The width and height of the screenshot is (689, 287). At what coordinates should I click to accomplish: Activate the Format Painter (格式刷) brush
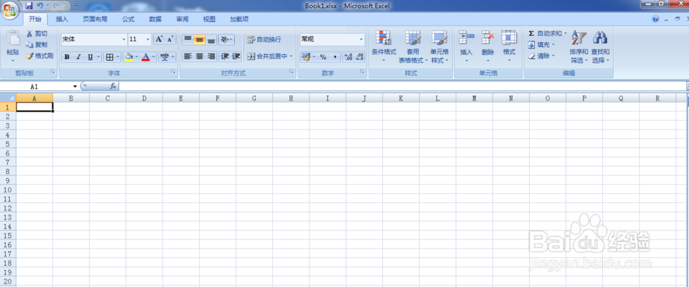[39, 56]
